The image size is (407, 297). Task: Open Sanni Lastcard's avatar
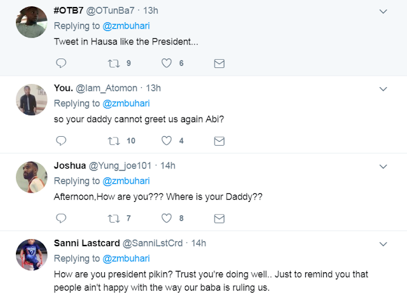point(31,254)
